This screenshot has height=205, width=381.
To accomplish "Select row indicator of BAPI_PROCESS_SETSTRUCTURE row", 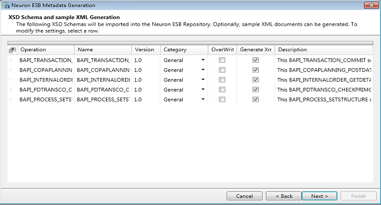I will (x=11, y=99).
